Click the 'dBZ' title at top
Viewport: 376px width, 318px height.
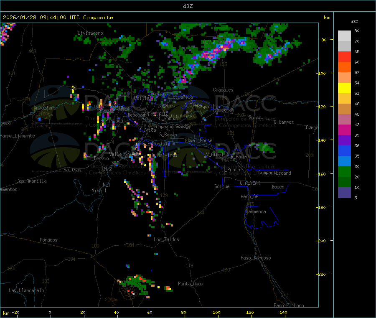(x=188, y=6)
